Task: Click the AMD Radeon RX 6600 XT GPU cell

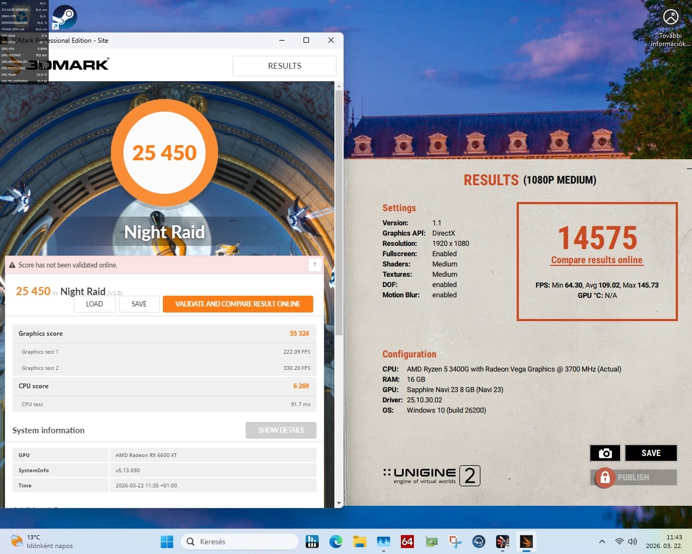Action: click(x=213, y=455)
